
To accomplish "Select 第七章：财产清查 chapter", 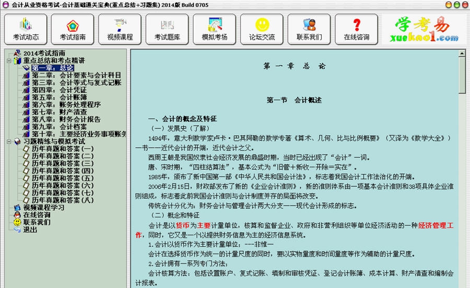I will point(59,112).
